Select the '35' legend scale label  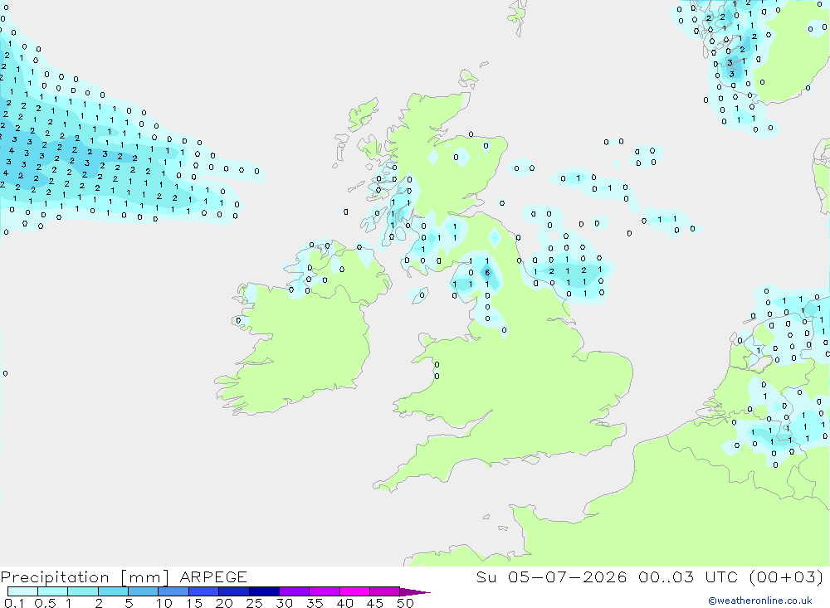point(315,603)
